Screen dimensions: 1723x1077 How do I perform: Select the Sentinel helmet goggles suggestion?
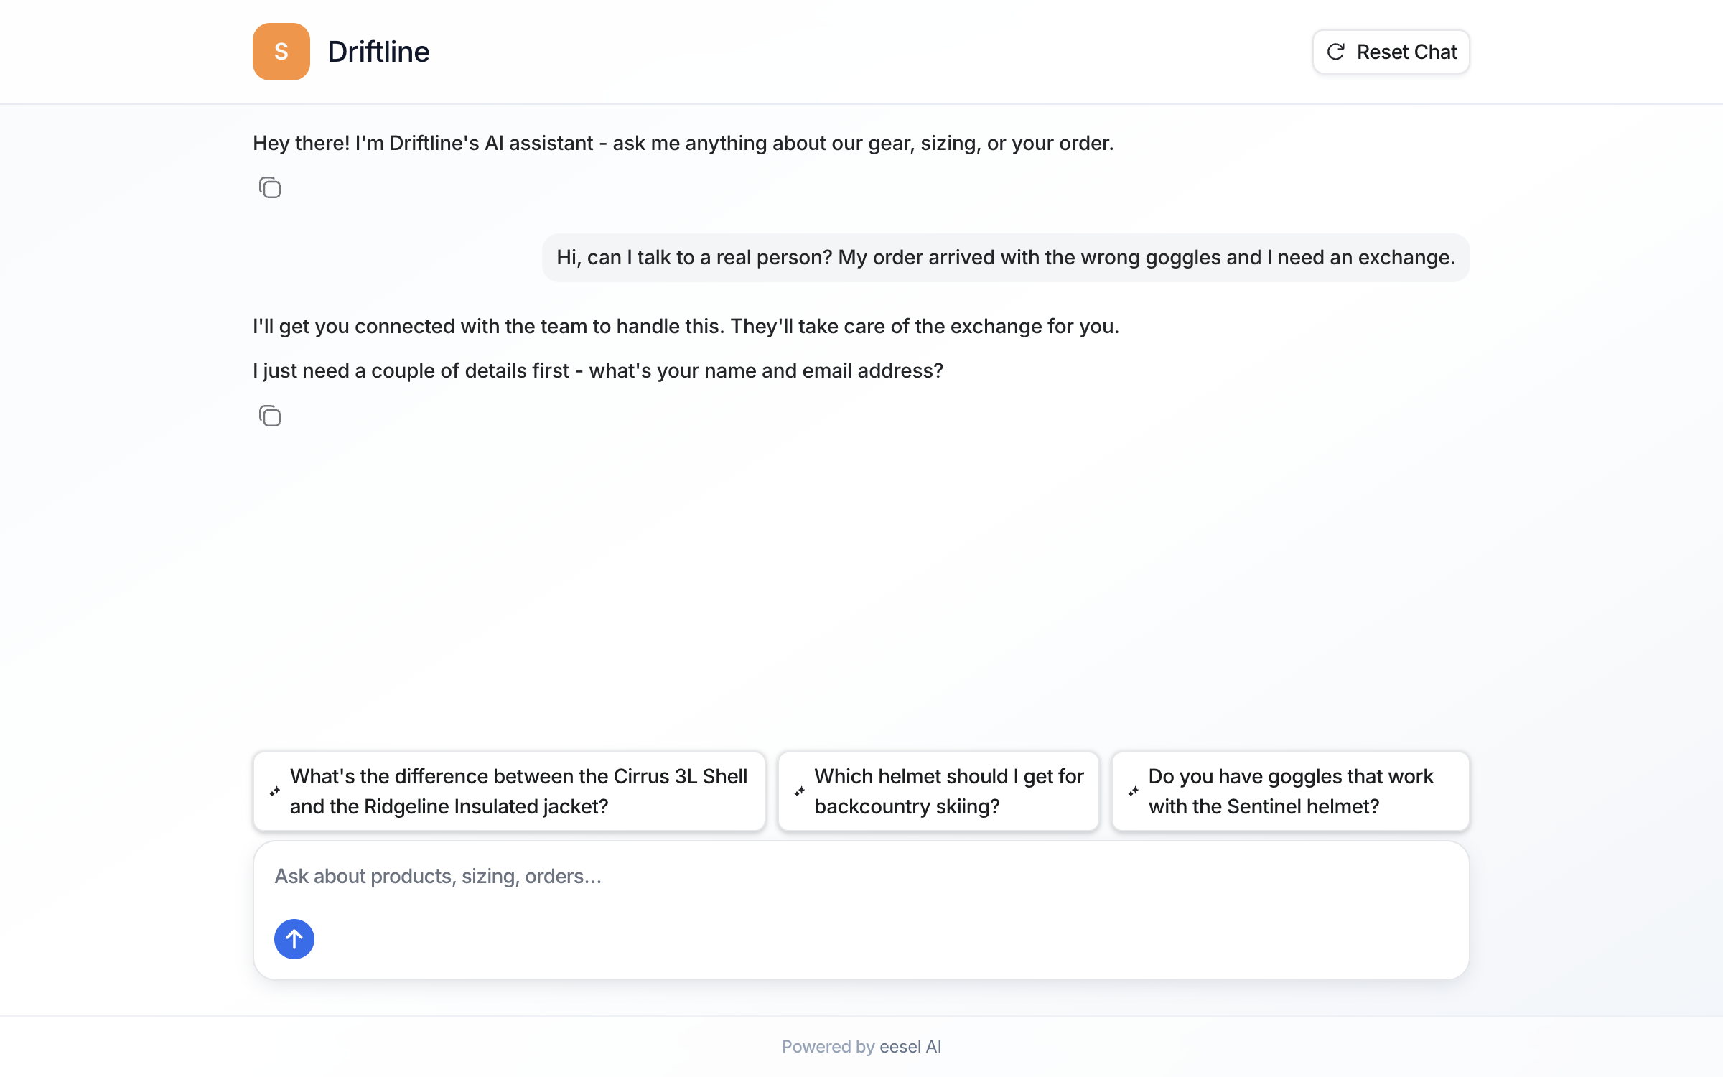1290,791
